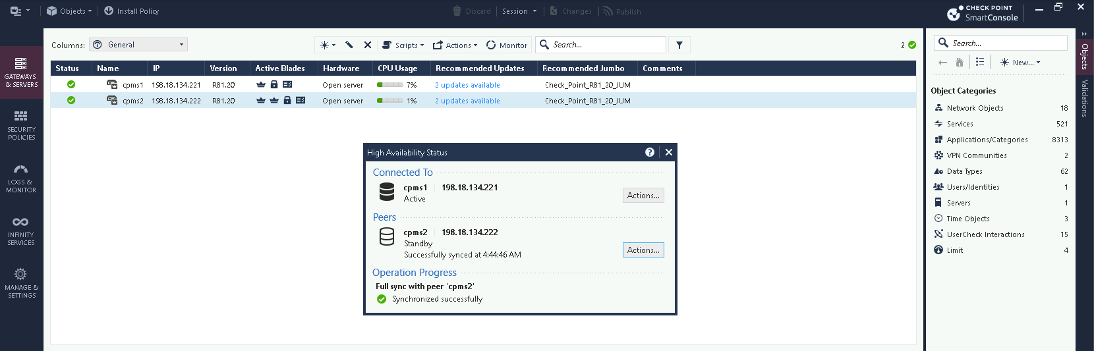Click 2 updates available link for cpms1
1094x351 pixels.
click(x=467, y=85)
